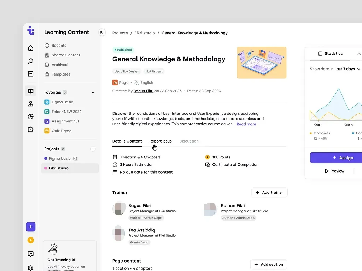Open the Discussion tab

click(x=189, y=141)
